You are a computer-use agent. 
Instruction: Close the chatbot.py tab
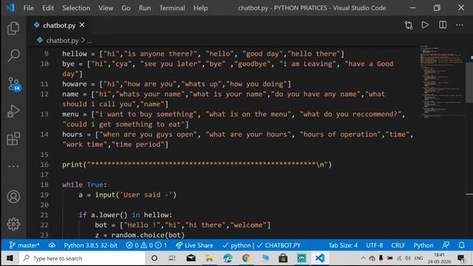click(x=82, y=25)
